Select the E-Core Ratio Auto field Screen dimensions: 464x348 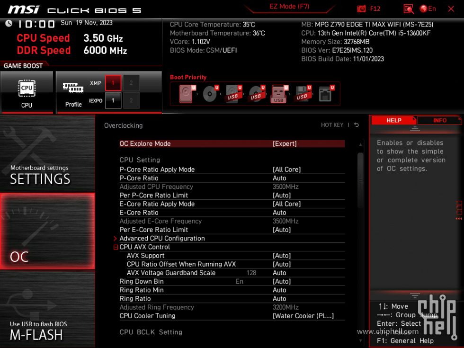[x=232, y=213]
